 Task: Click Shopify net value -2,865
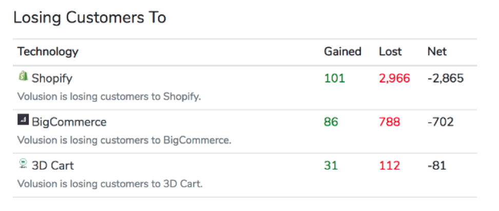[446, 78]
